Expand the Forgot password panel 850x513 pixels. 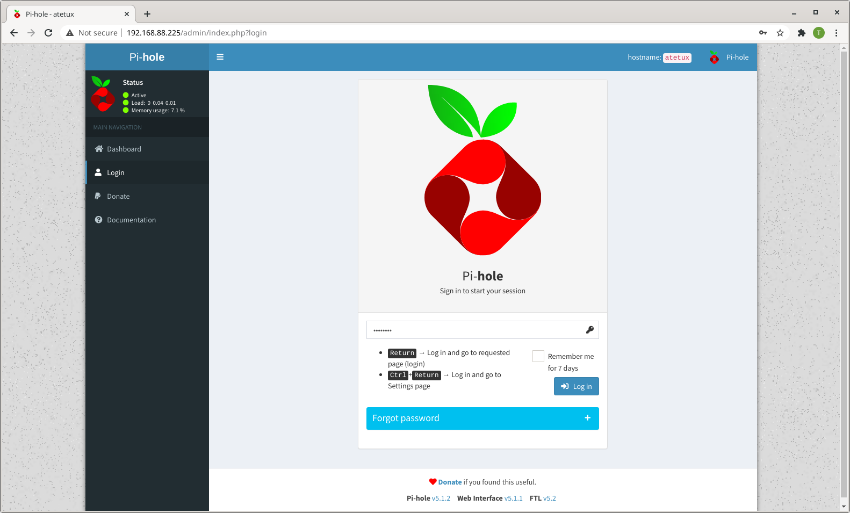tap(482, 418)
